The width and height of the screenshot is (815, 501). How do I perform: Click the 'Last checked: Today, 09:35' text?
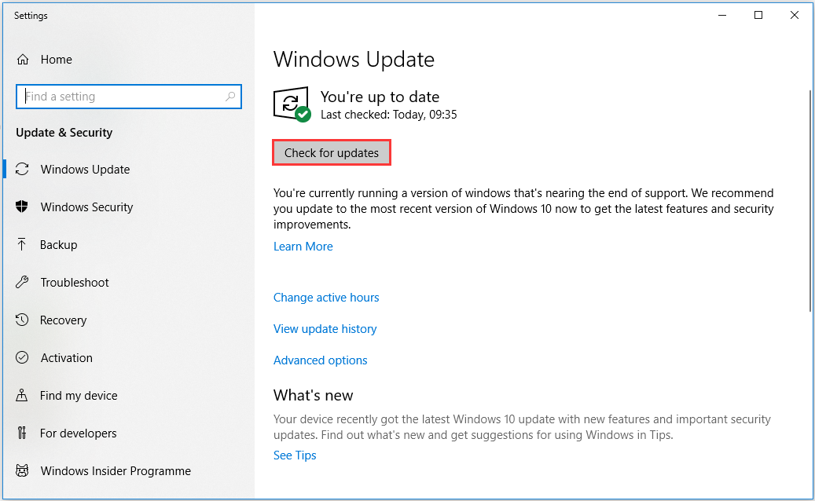(389, 115)
